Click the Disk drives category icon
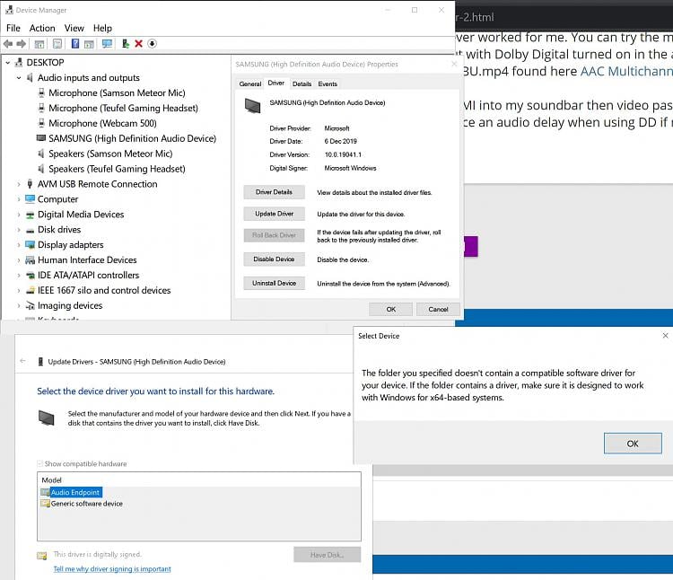 point(30,230)
